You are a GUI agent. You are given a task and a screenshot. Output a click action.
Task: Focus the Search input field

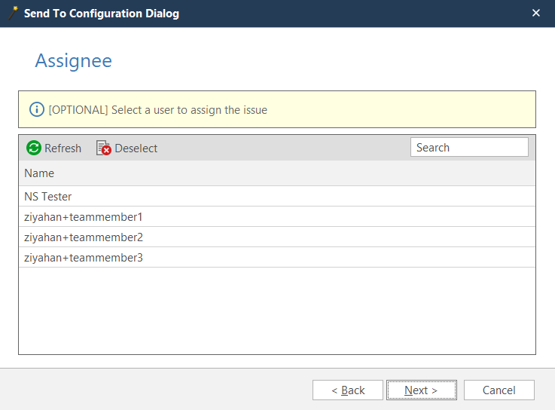pos(469,148)
